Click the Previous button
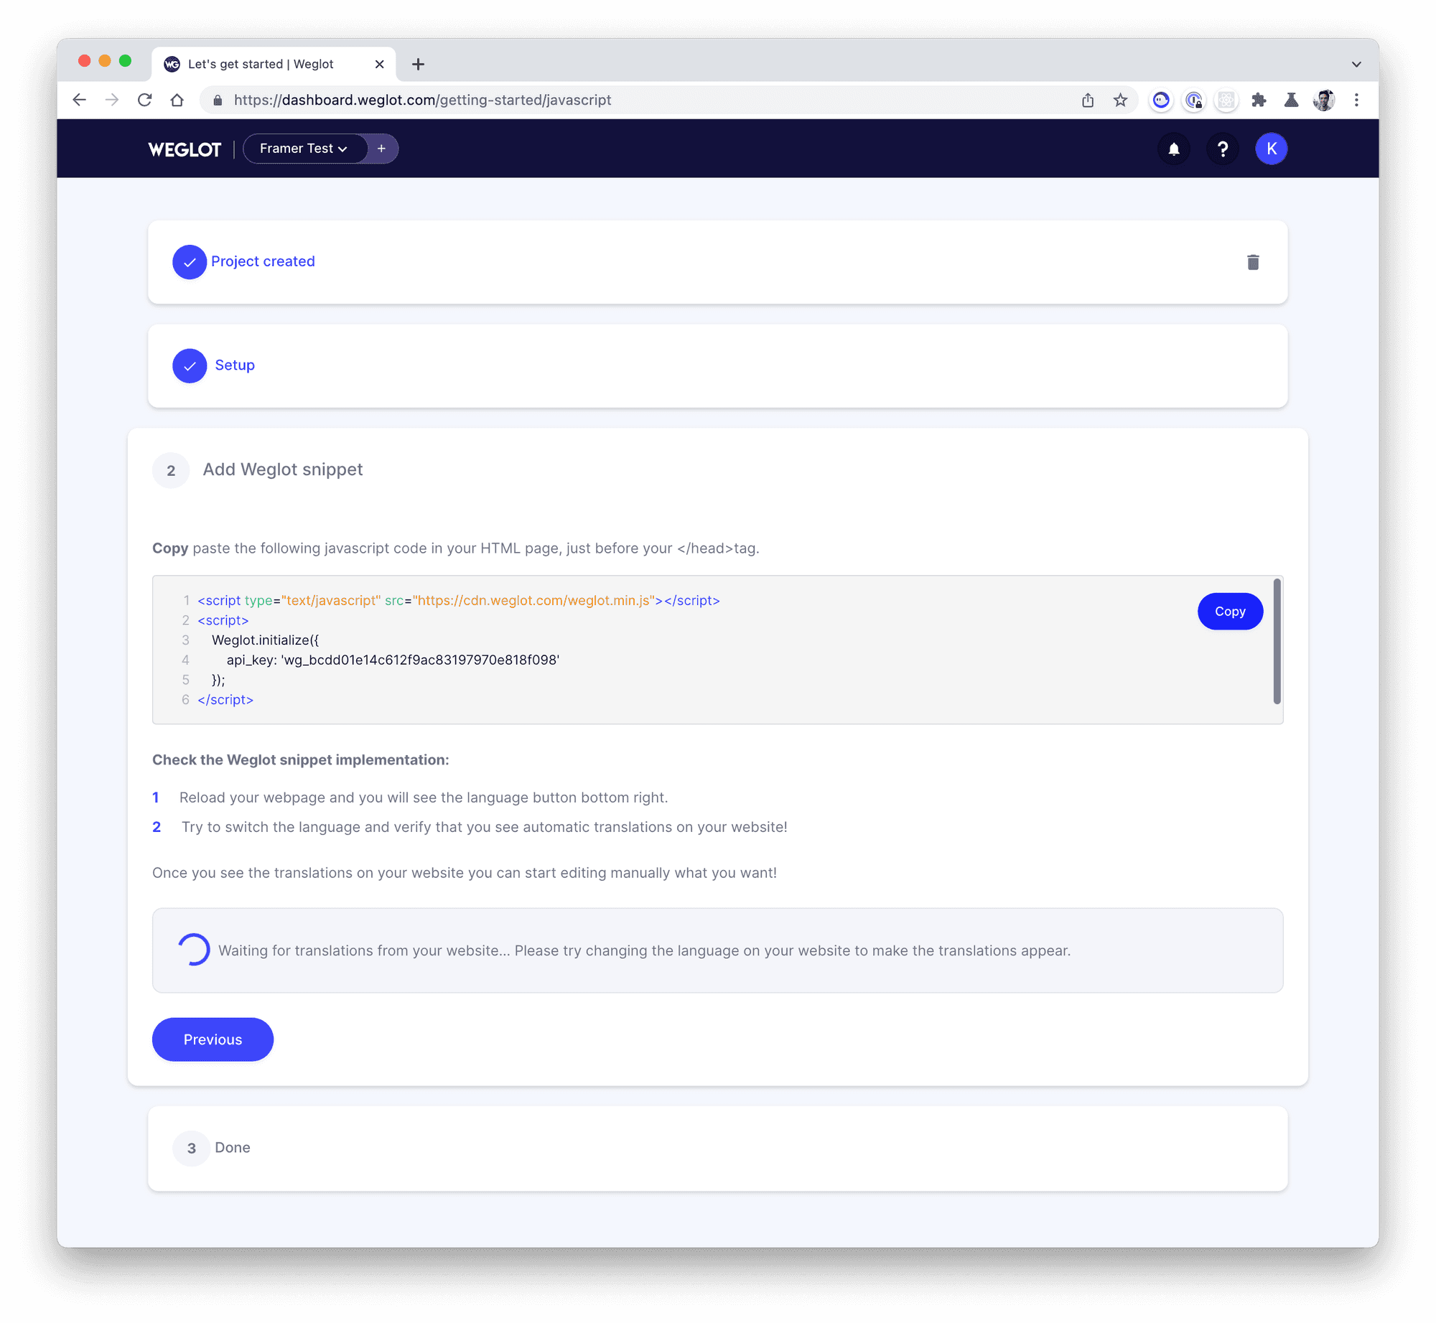Viewport: 1436px width, 1323px height. [213, 1038]
